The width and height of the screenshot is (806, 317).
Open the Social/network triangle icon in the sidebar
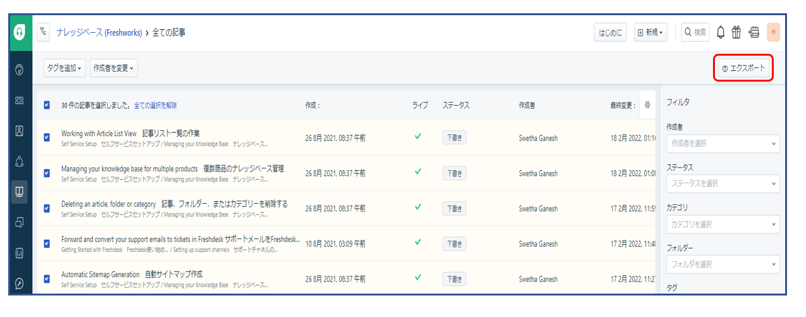click(20, 161)
